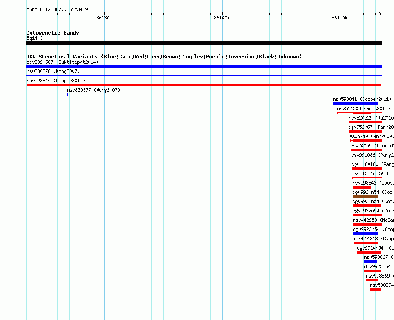Click the dgv9924n54 variant label
Viewport: 394px width, 320px height.
[x=375, y=248]
